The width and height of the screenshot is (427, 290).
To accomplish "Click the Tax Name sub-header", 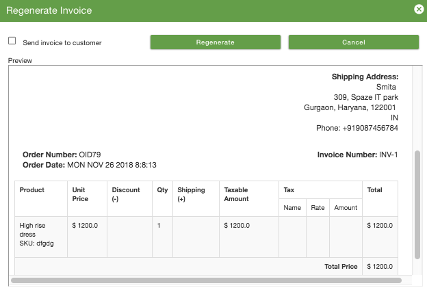I will pos(292,207).
